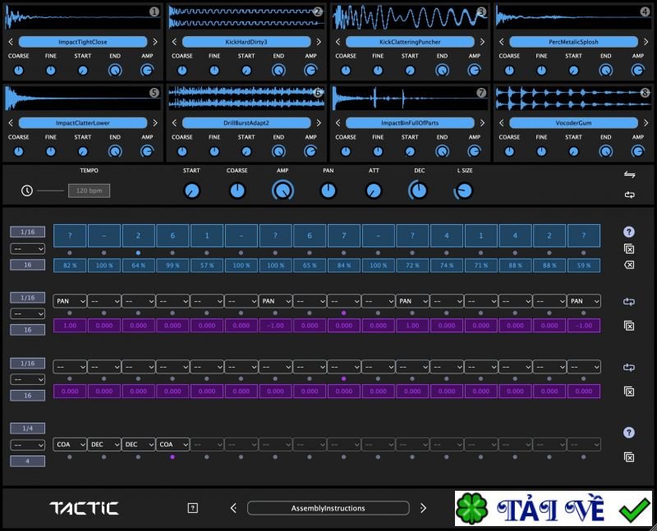Load previous sample before ImpactClatterLower
This screenshot has height=531, width=657.
(x=11, y=123)
